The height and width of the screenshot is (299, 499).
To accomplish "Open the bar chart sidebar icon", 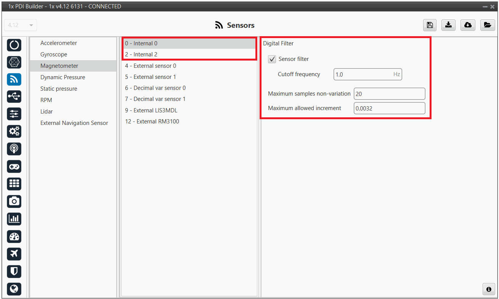I will click(x=14, y=219).
